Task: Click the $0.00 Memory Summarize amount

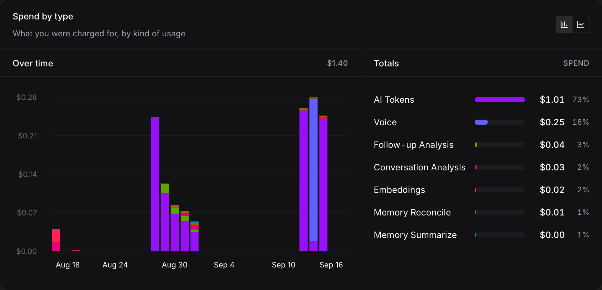Action: point(552,235)
